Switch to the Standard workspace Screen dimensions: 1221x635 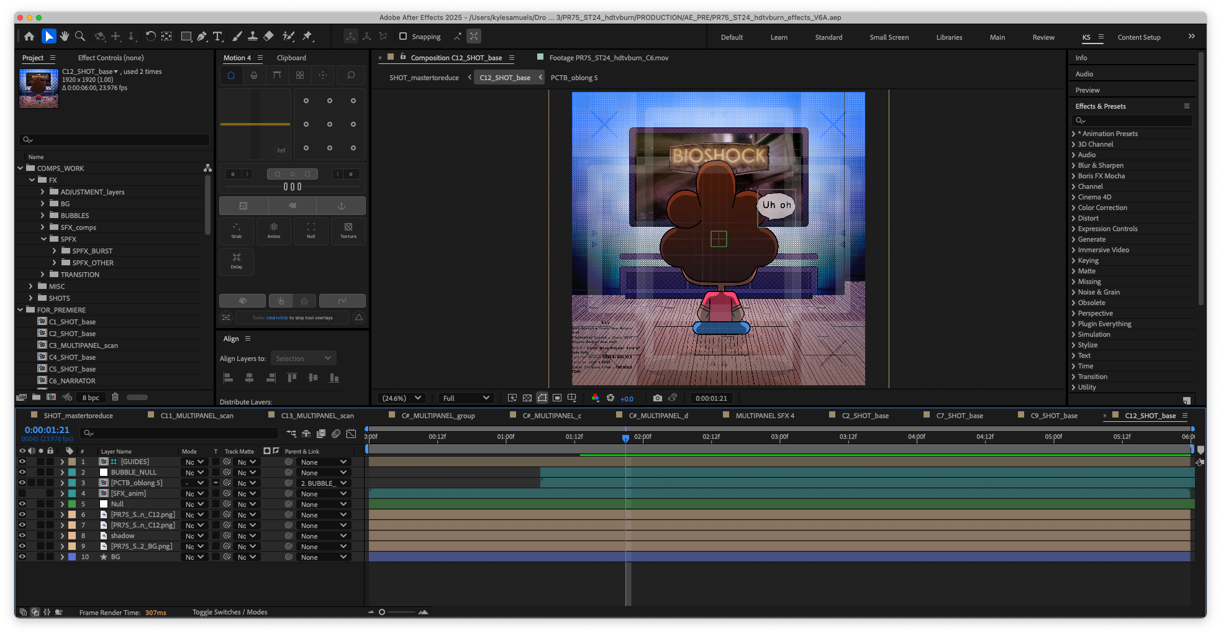click(x=828, y=37)
